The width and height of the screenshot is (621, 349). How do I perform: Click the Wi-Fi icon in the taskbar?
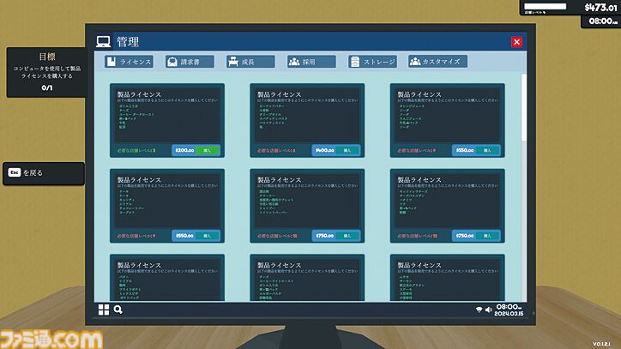point(479,310)
